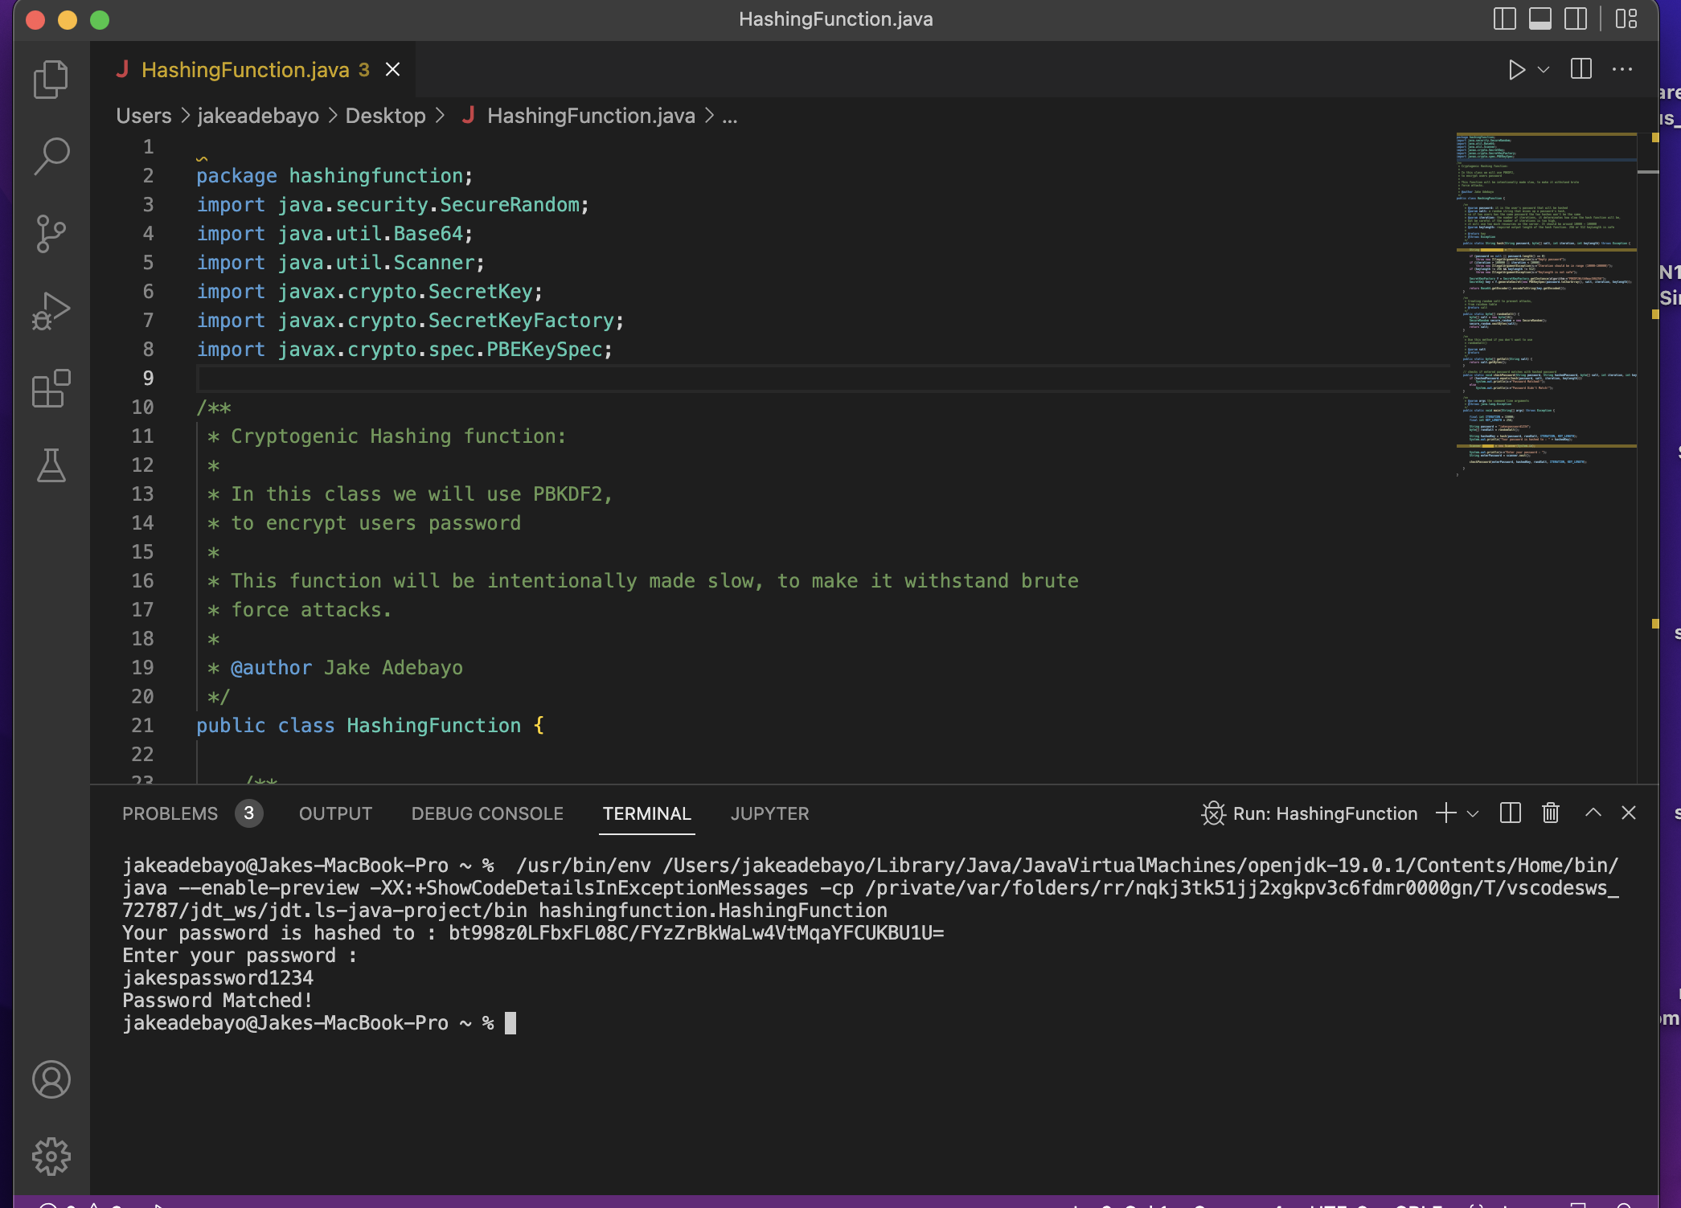Click the 'Password Matched!' terminal output
The width and height of the screenshot is (1681, 1208).
coord(217,1000)
